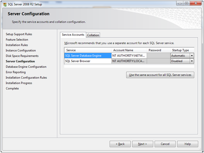Viewport: 204px width, 153px height.
Task: Click password field for Database Engine
Action: pyautogui.click(x=158, y=56)
